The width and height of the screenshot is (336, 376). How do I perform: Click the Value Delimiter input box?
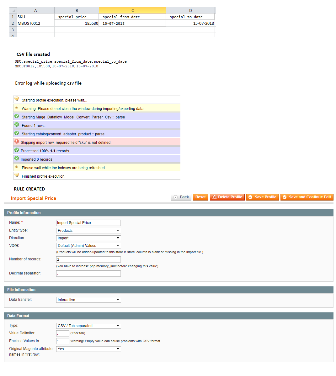62,333
